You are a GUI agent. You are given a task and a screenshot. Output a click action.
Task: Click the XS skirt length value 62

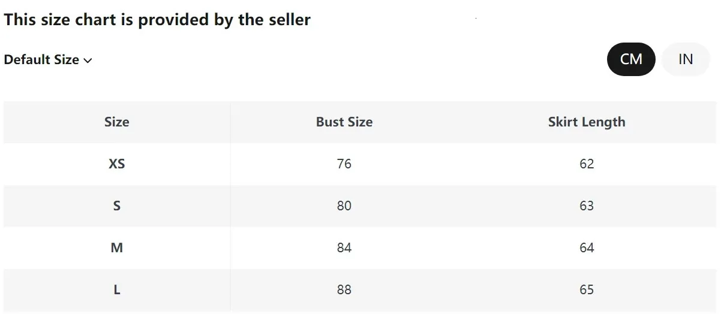(x=587, y=164)
